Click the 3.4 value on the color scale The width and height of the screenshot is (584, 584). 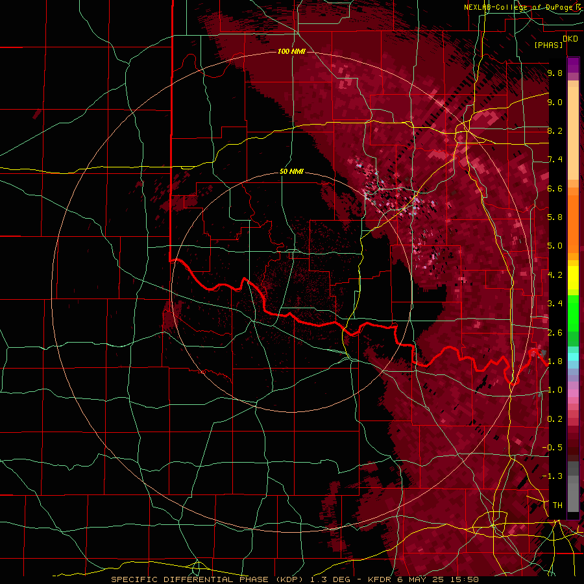click(555, 304)
